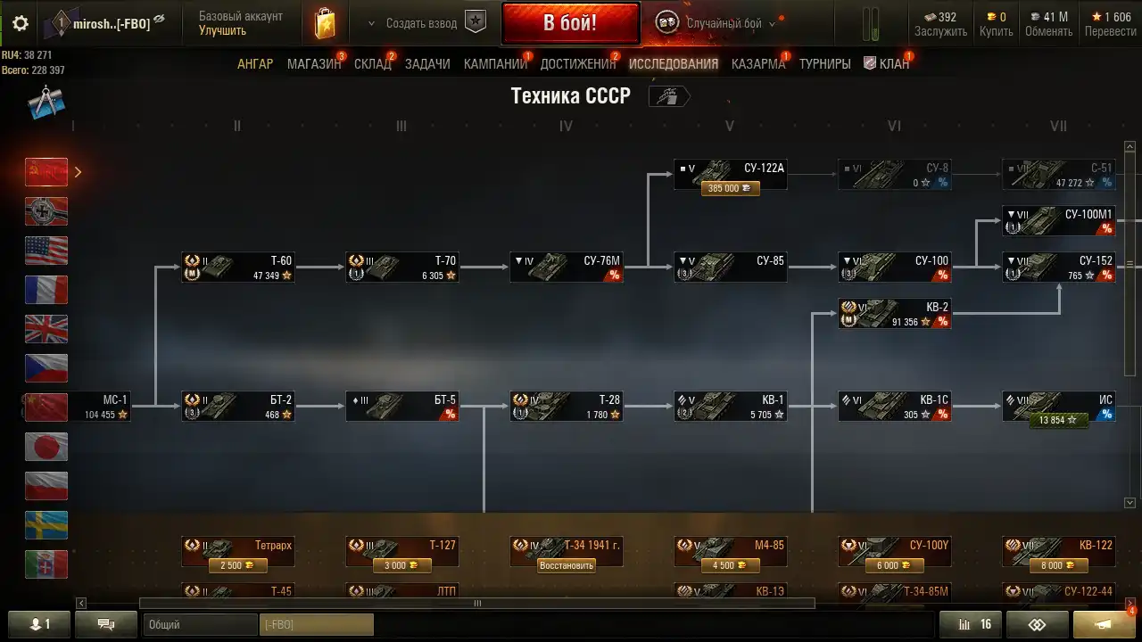
Task: Open the МАГАЗИН tab
Action: pyautogui.click(x=314, y=64)
